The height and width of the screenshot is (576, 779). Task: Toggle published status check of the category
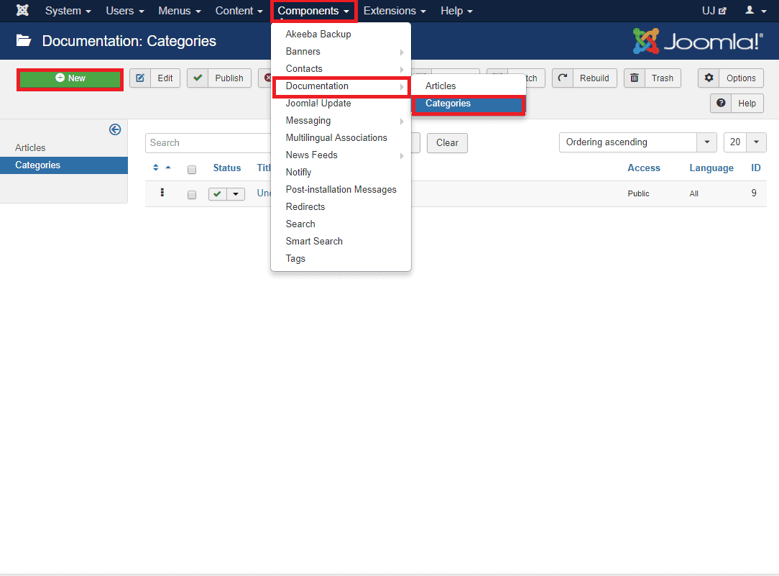pos(217,194)
